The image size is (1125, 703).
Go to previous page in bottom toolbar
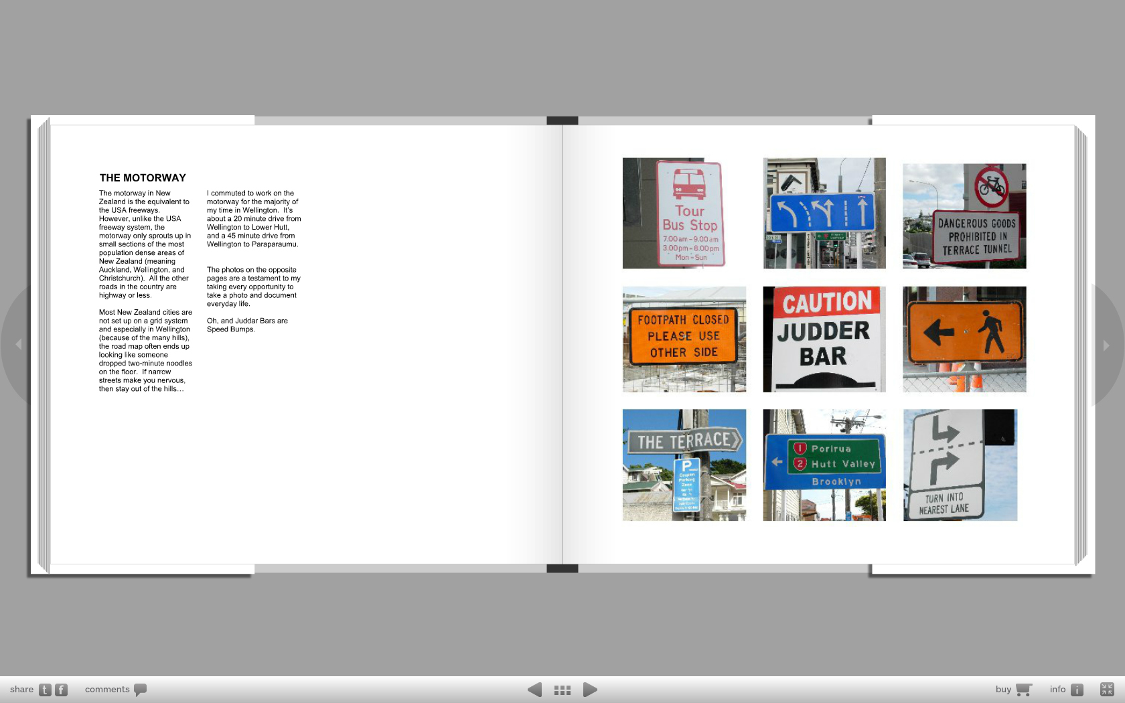[x=534, y=690]
